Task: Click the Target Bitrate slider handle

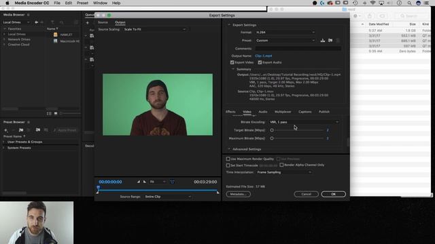Action: click(x=272, y=130)
